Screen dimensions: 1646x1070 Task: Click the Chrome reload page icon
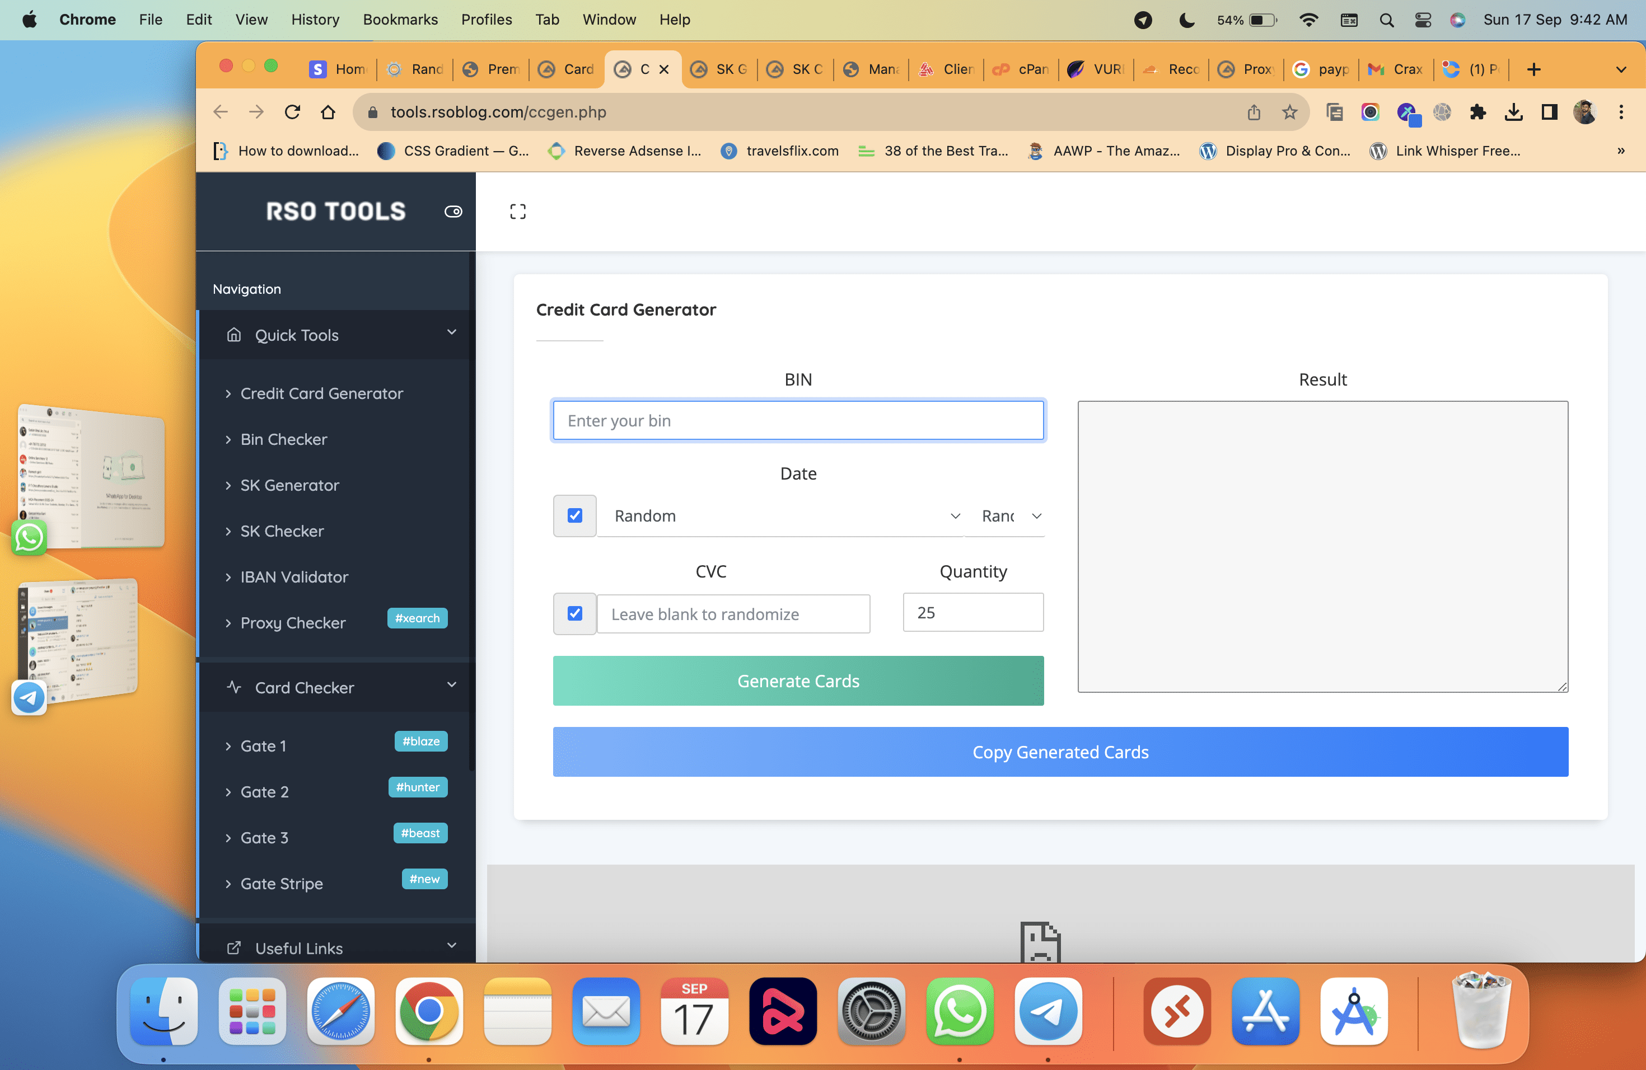(293, 112)
